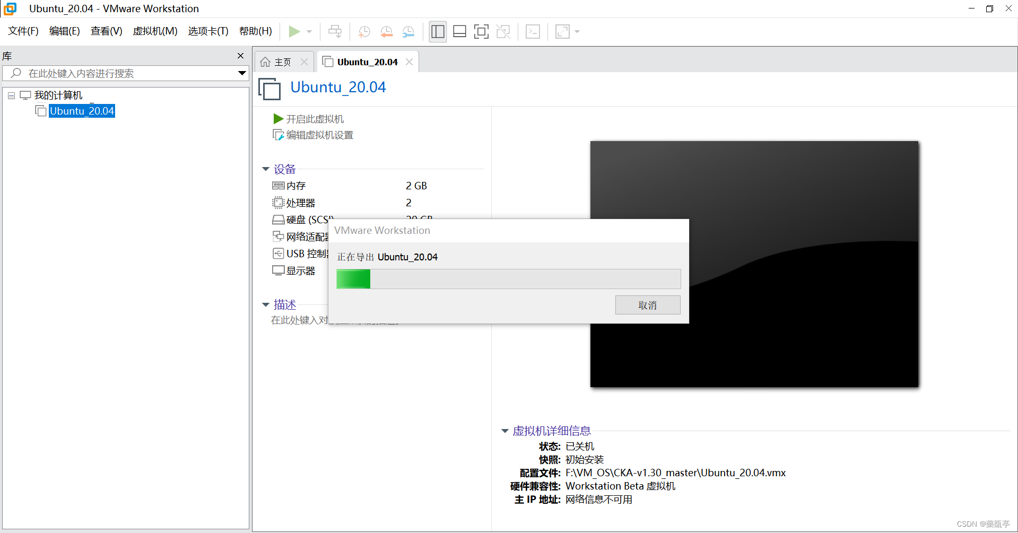The height and width of the screenshot is (533, 1018).
Task: Cancel the export with 取消 button
Action: coord(647,305)
